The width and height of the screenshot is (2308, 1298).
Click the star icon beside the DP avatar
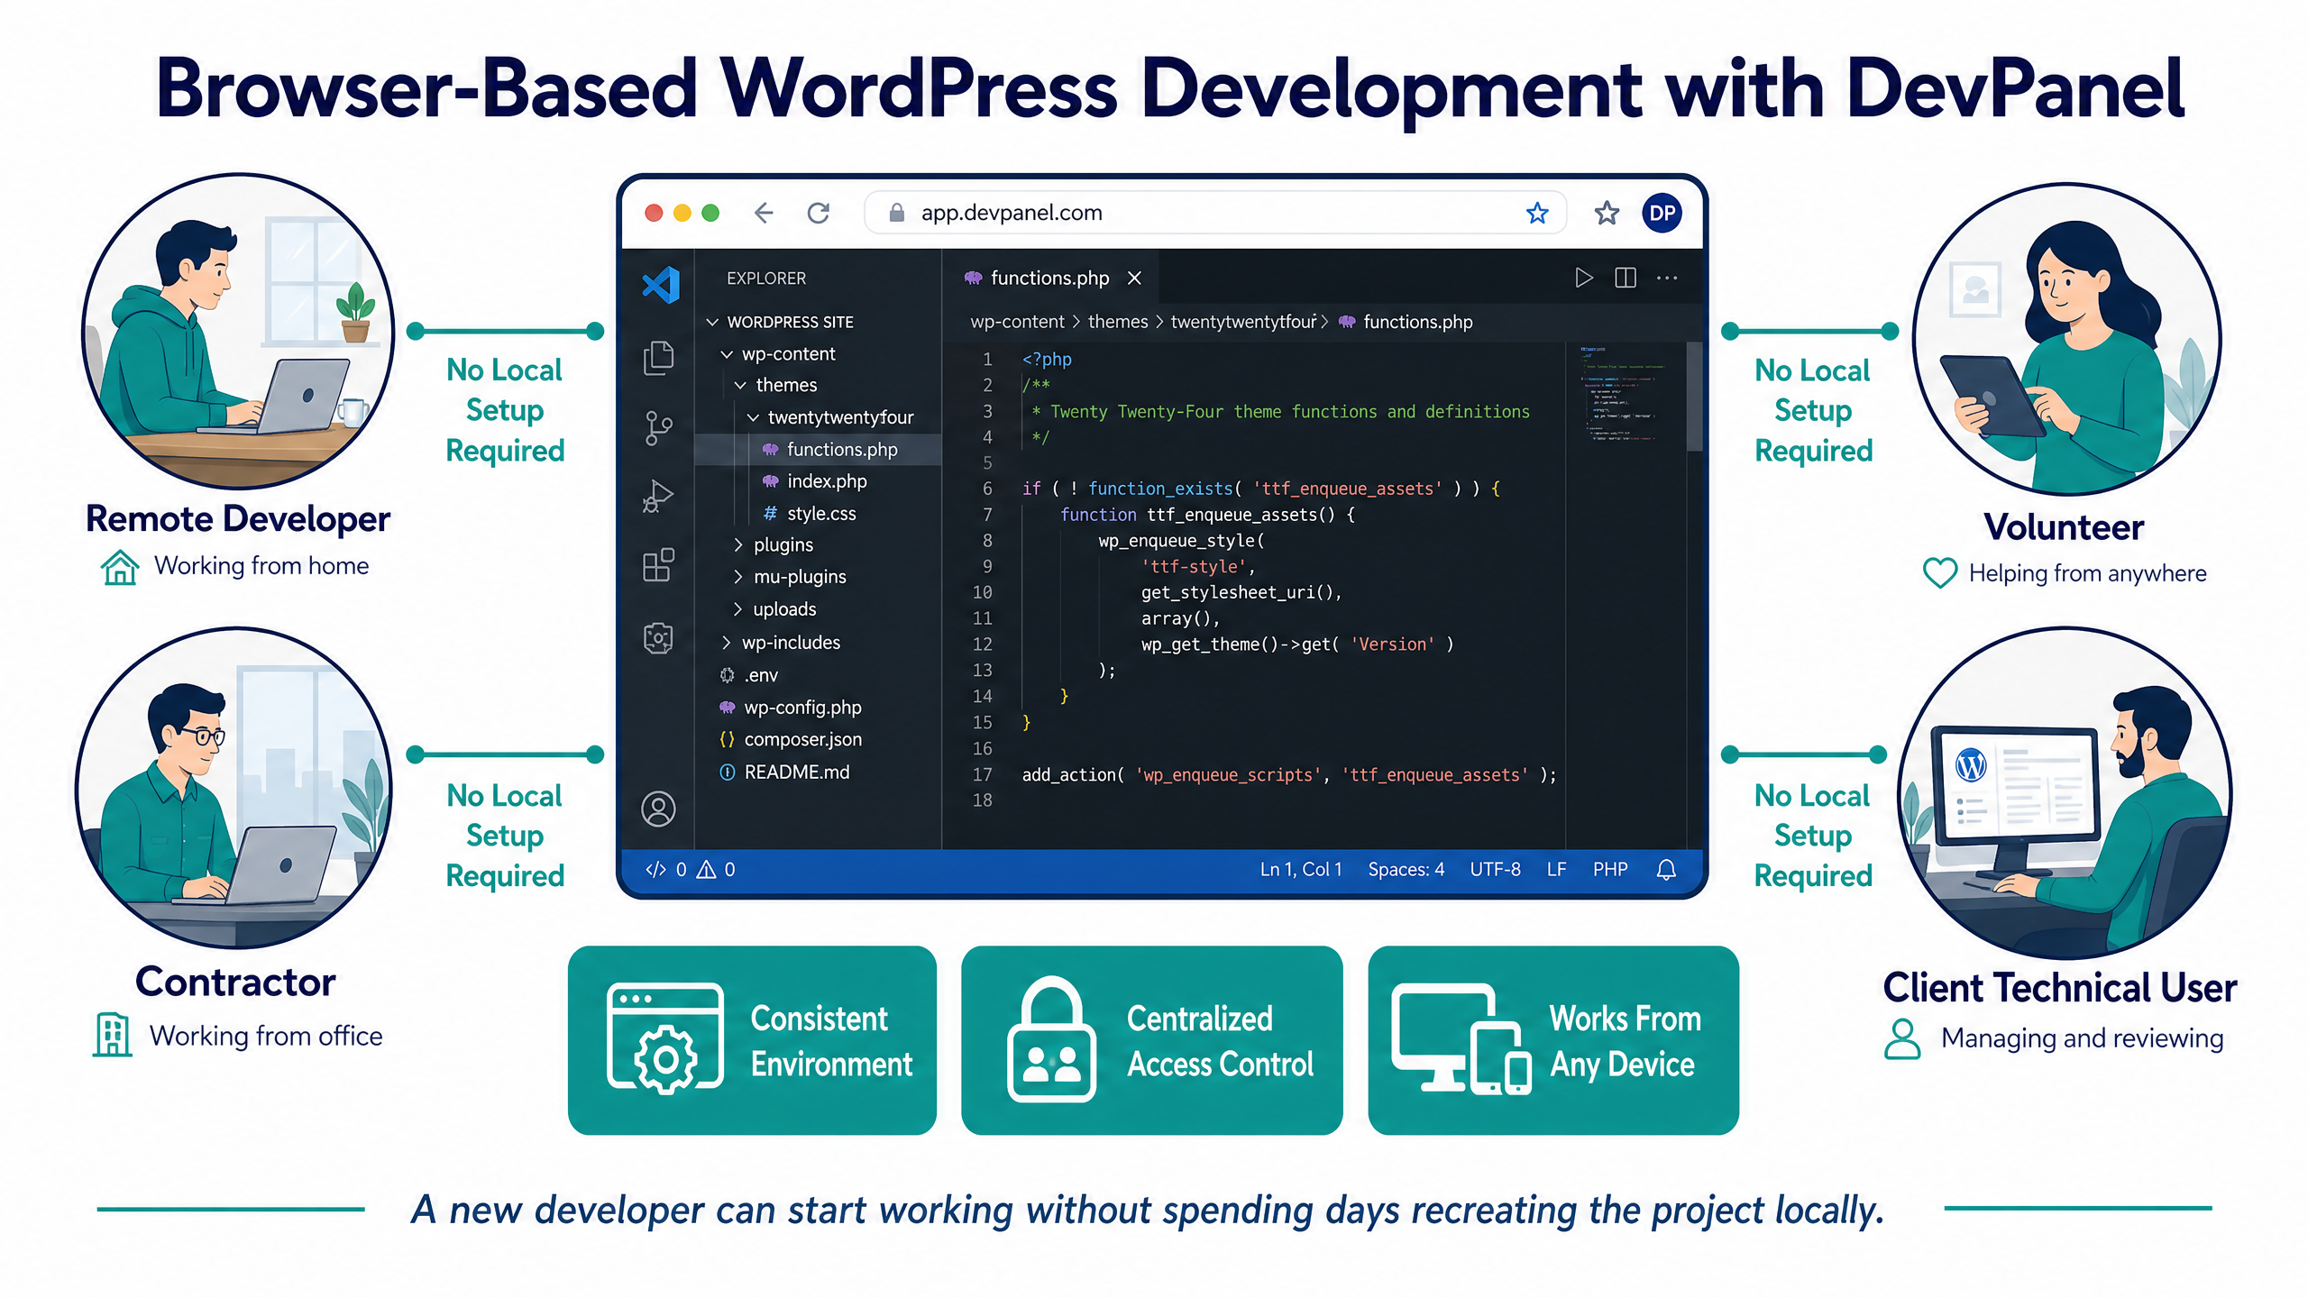[1607, 213]
